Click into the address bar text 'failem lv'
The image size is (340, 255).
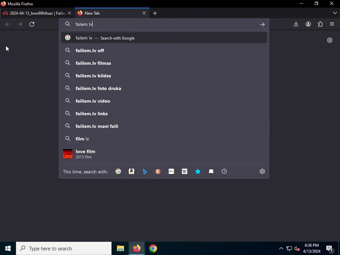84,24
